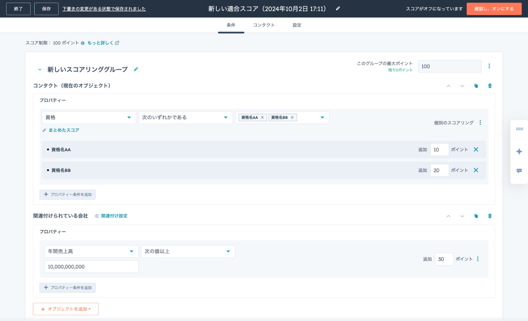The height and width of the screenshot is (321, 528).
Task: Duplicate the 関連付けられている会社 section
Action: point(476,216)
